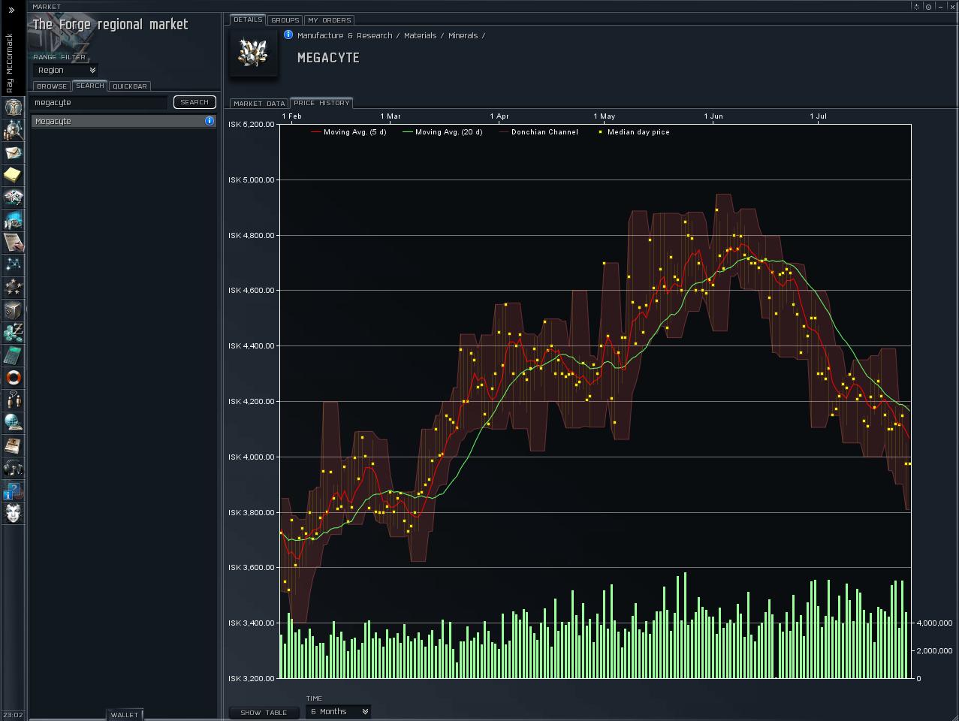Open the yellow Notepad icon
Image resolution: width=959 pixels, height=721 pixels.
(13, 174)
